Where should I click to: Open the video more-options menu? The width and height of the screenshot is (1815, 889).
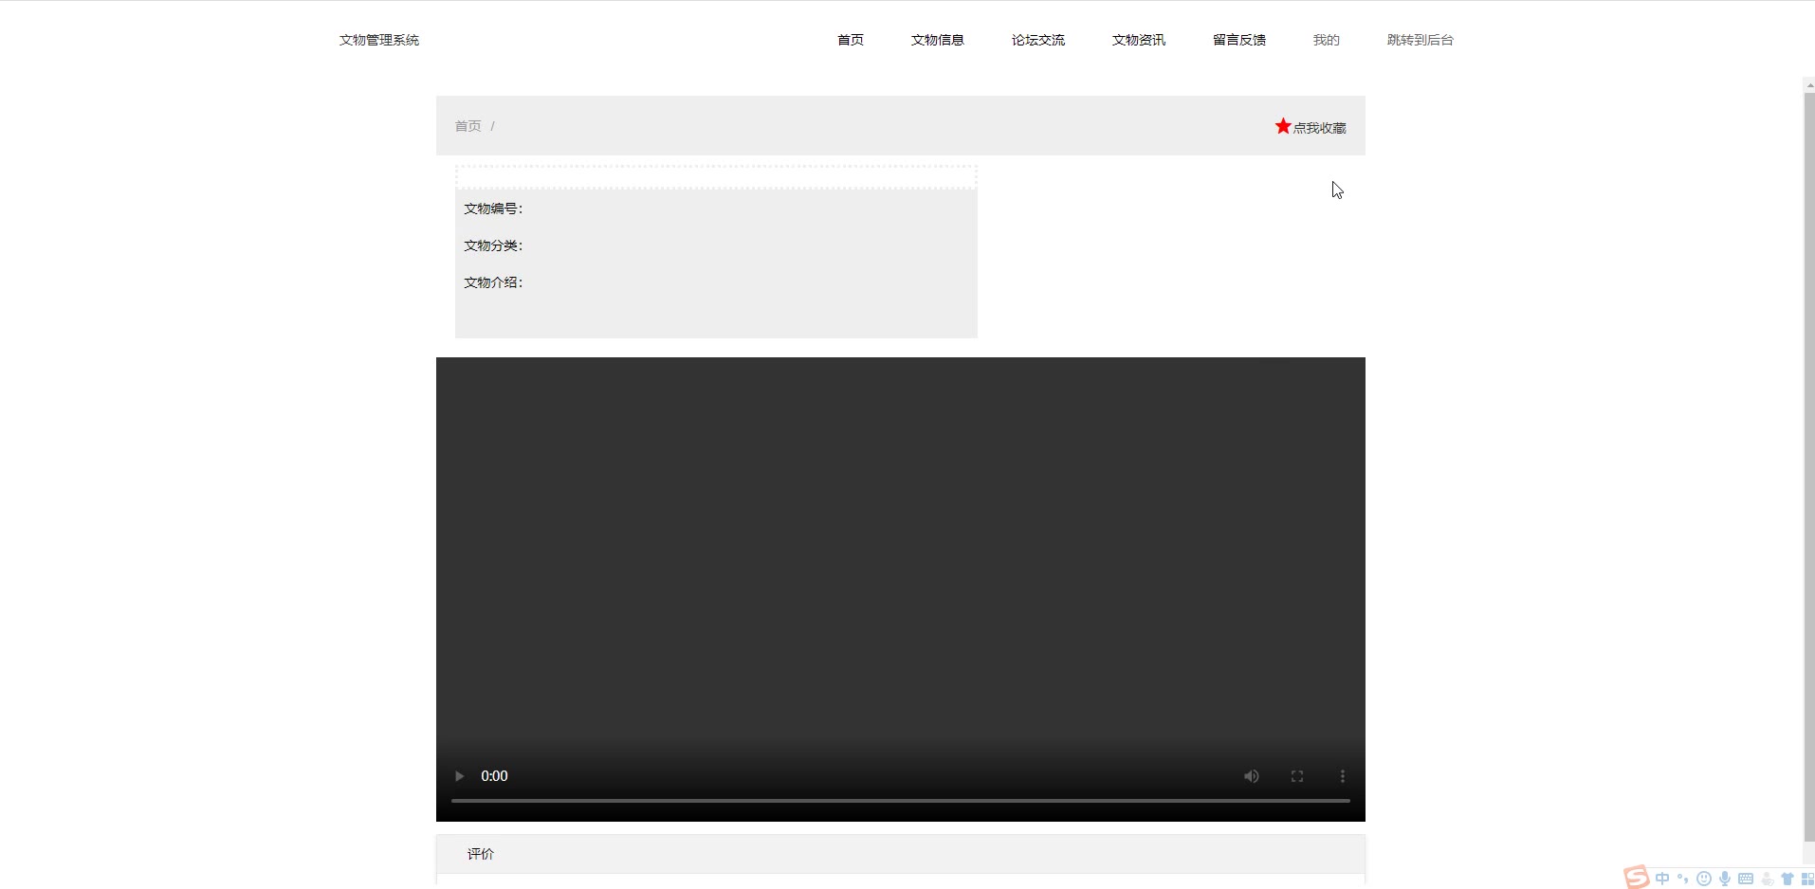[1343, 776]
